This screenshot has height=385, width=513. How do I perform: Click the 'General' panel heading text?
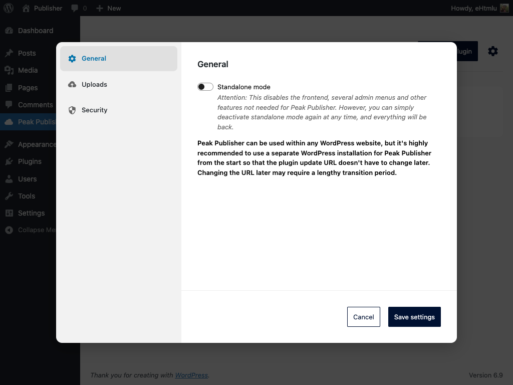pyautogui.click(x=212, y=64)
